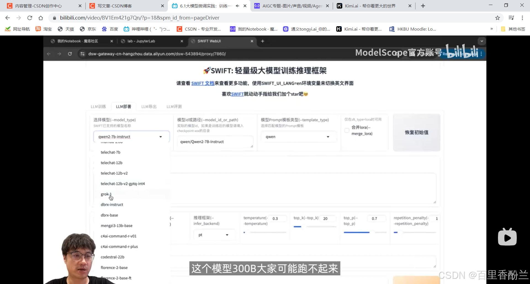Click the model_id_or_path input field

[215, 142]
